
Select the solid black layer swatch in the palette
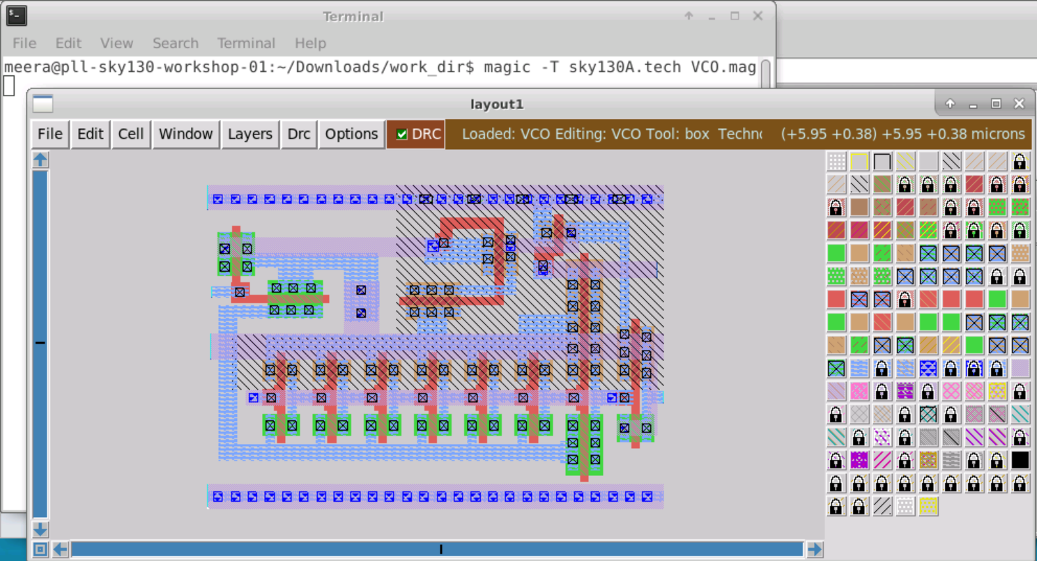tap(1020, 460)
